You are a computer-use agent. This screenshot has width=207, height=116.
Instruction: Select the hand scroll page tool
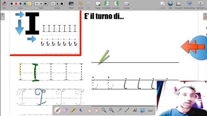[x=96, y=110]
